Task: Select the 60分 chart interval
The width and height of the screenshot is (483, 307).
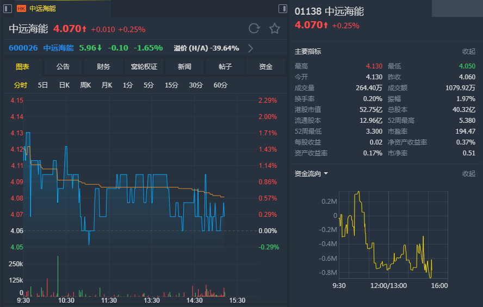Action: pos(220,85)
